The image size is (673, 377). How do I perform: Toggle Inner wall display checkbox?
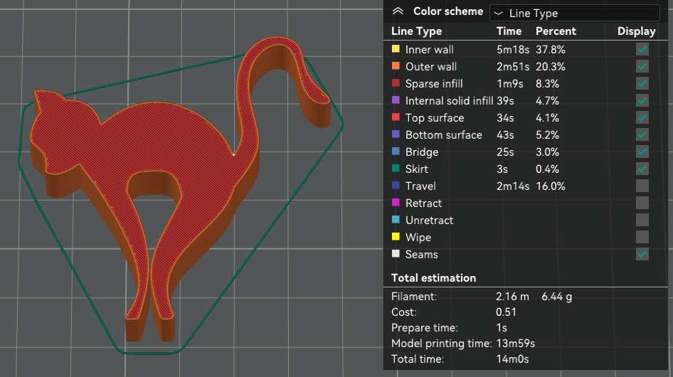pyautogui.click(x=642, y=49)
